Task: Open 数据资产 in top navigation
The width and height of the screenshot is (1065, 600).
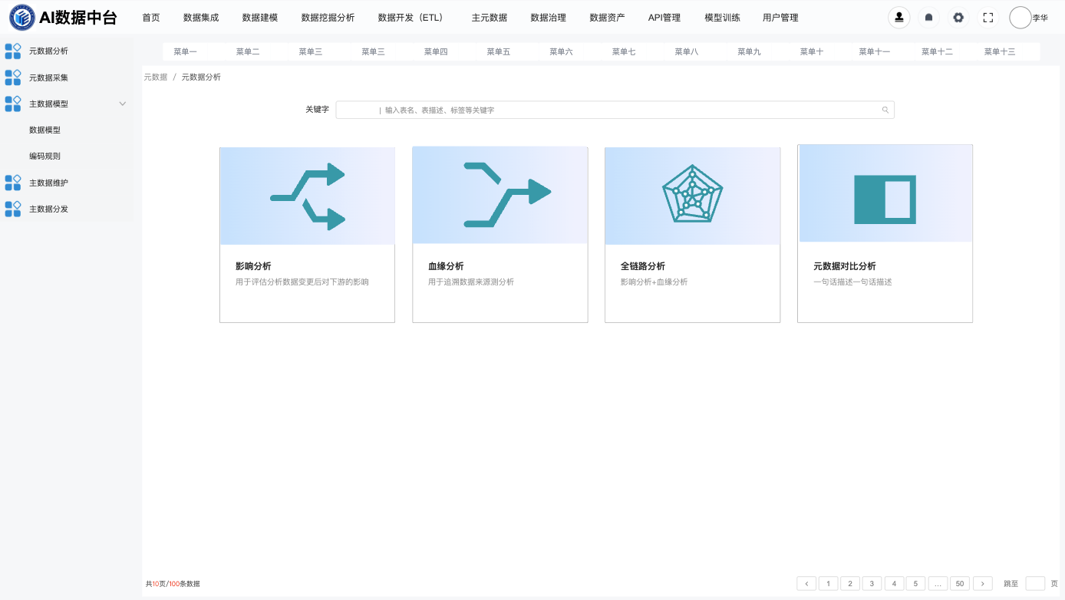Action: (607, 18)
